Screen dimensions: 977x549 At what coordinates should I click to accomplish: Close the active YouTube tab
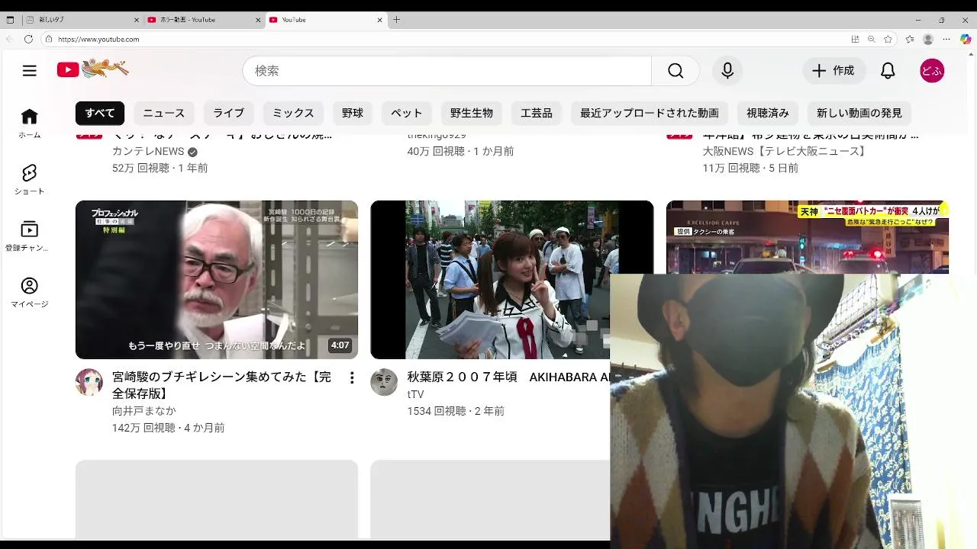379,20
